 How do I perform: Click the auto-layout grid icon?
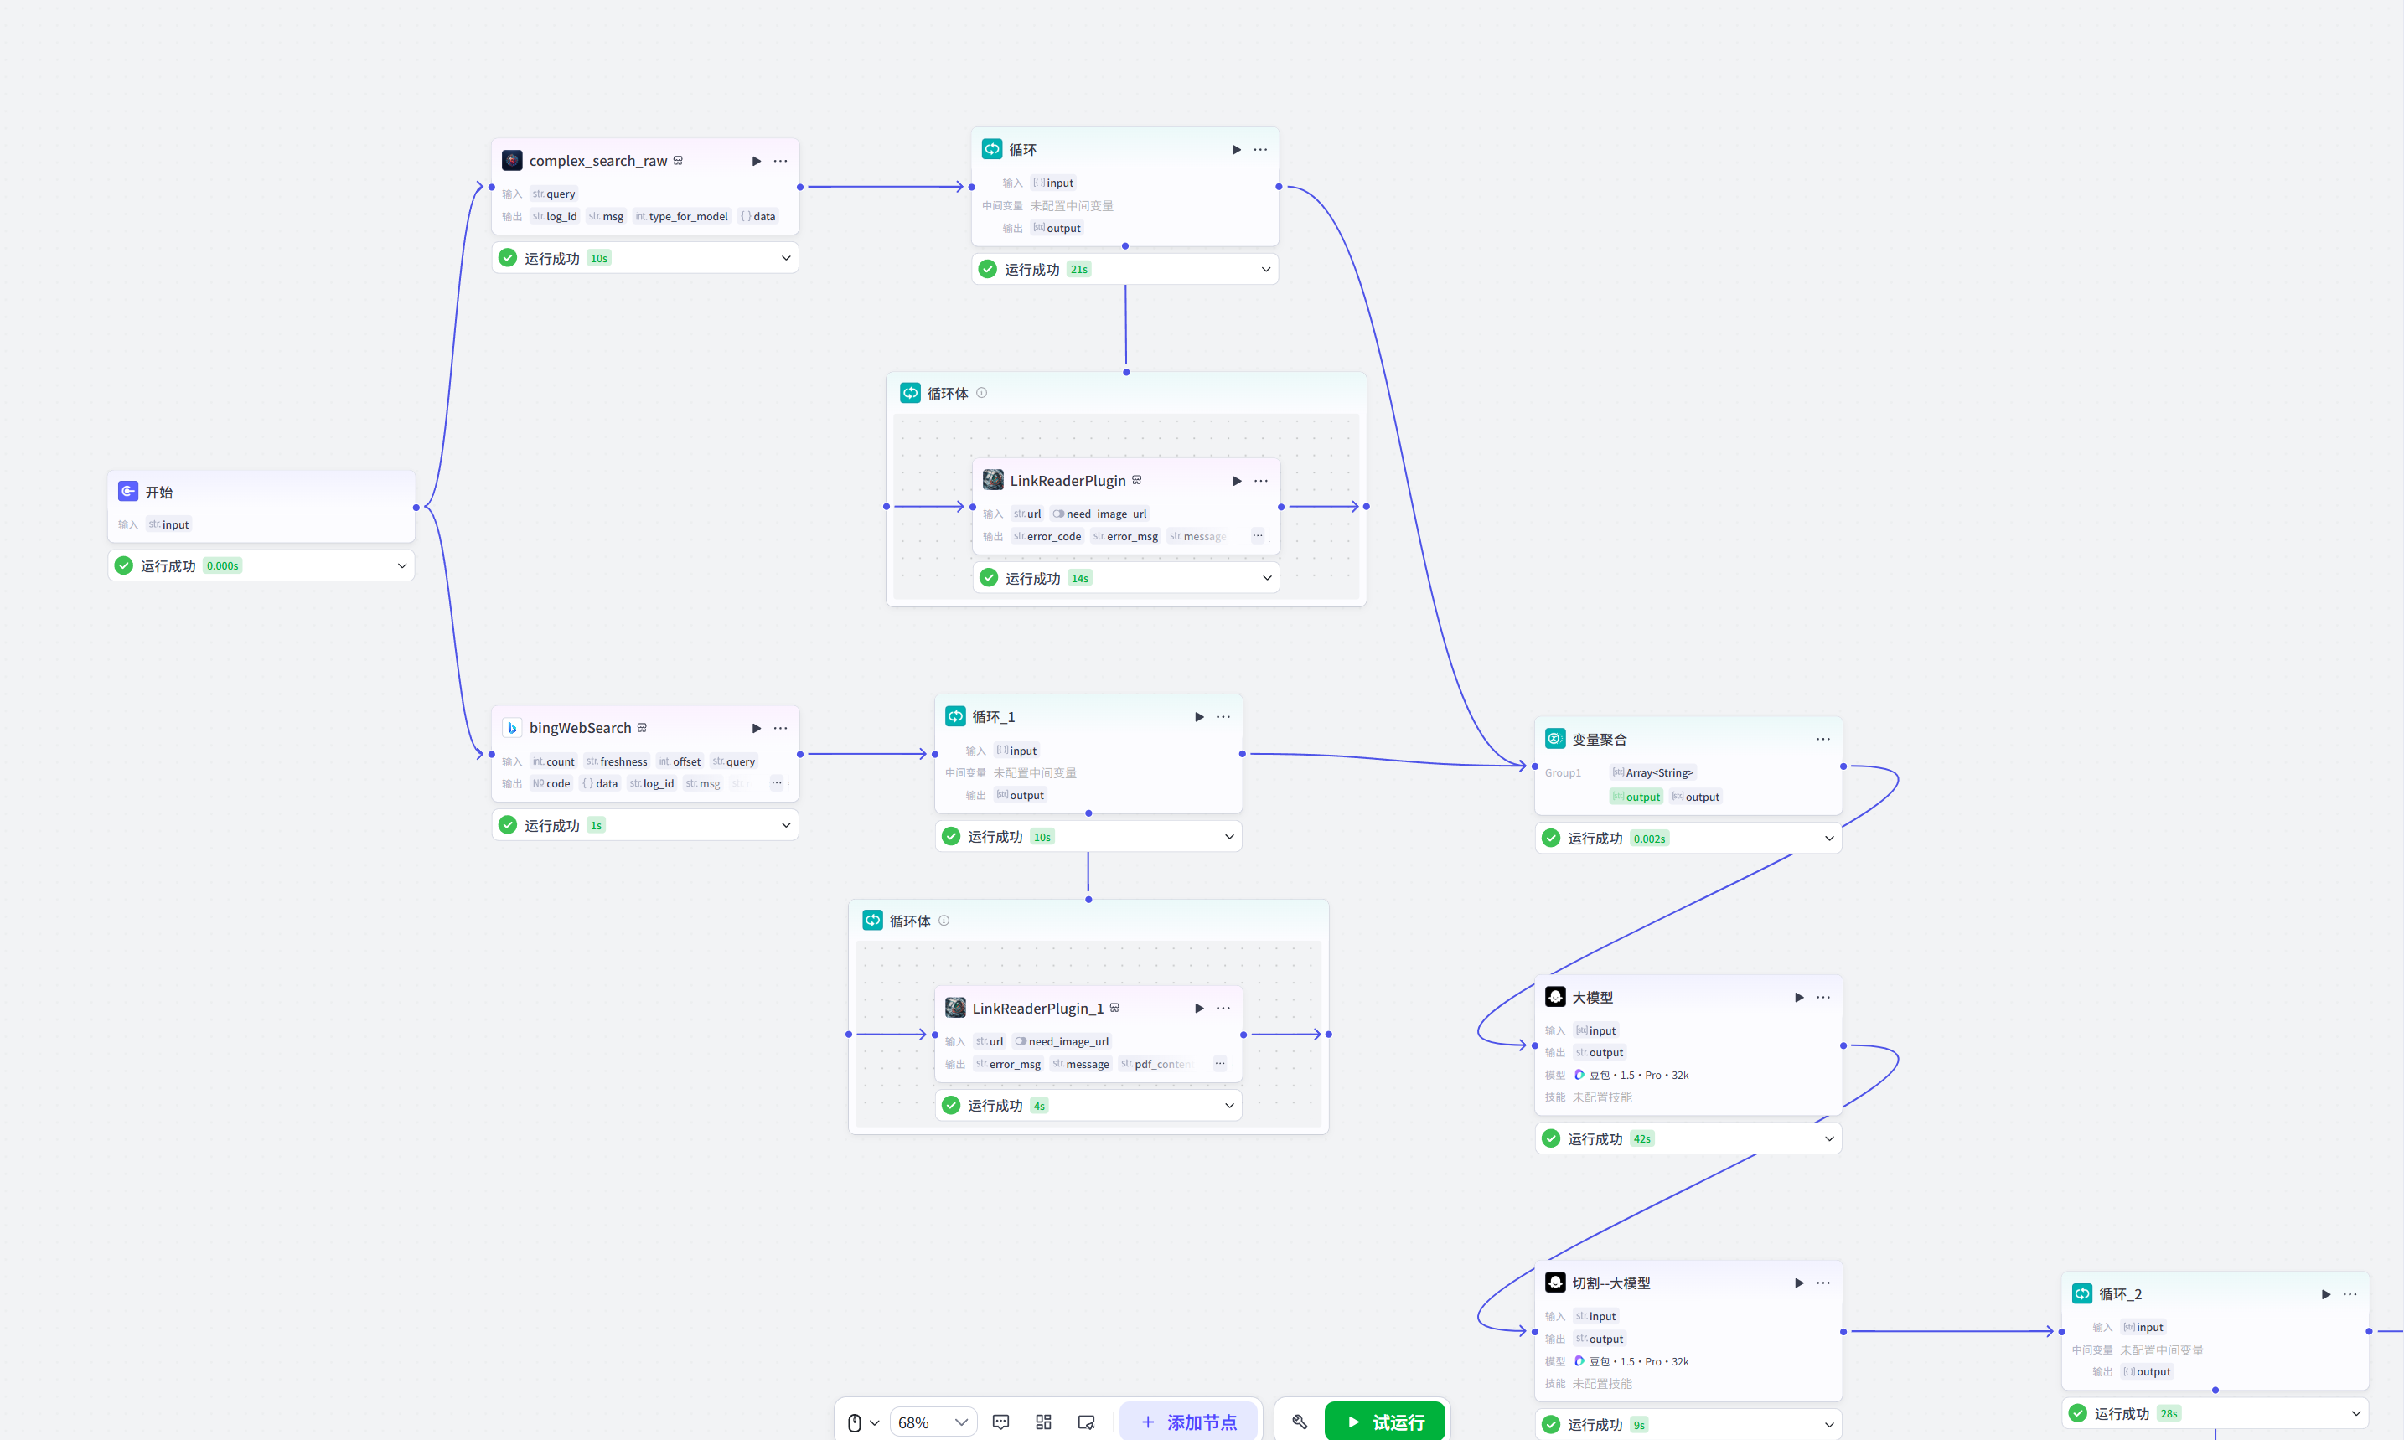tap(1043, 1422)
